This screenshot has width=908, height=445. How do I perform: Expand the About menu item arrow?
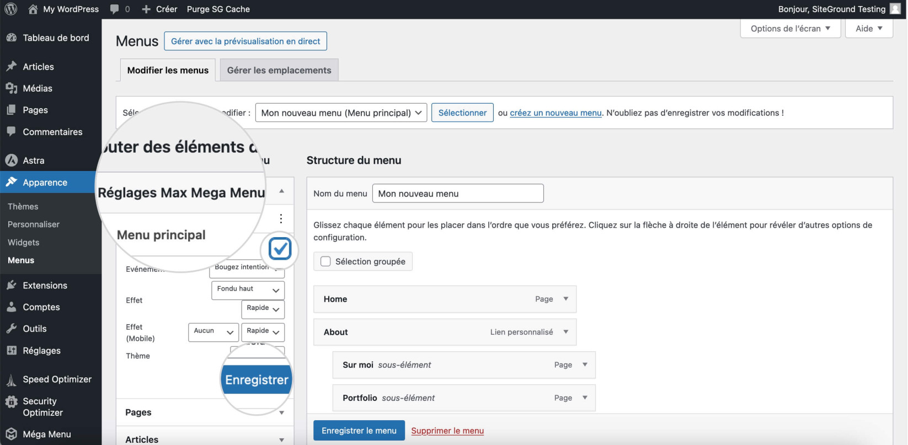pyautogui.click(x=565, y=332)
